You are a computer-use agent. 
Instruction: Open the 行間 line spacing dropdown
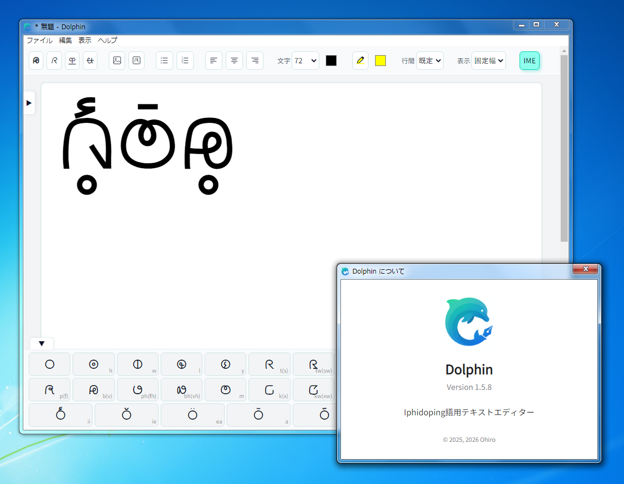[430, 61]
